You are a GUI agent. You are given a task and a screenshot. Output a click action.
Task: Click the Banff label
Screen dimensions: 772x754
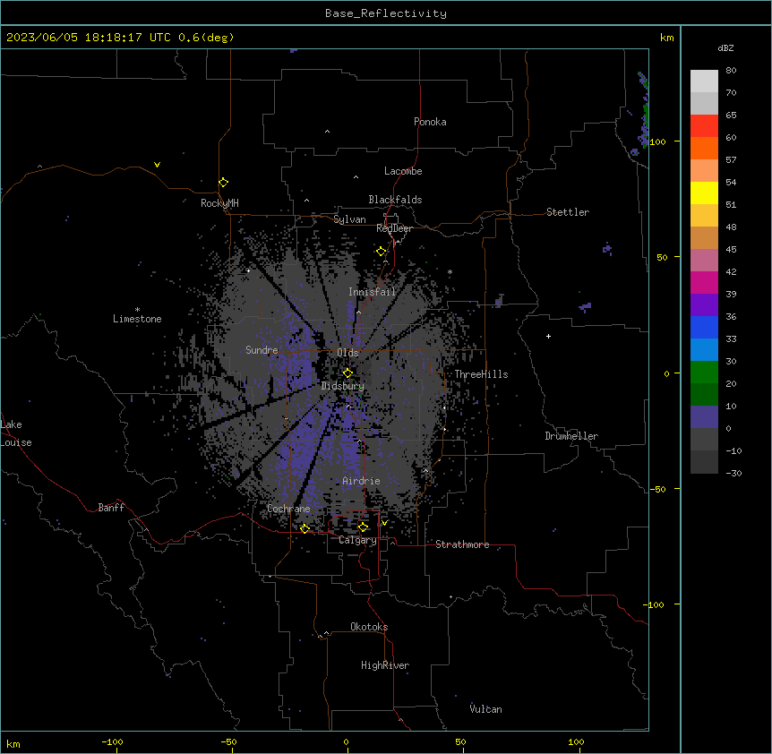(x=111, y=508)
